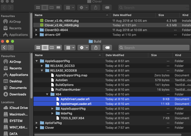The height and width of the screenshot is (136, 191).
Task: Open Applications in Build window sidebar
Action: click(x=16, y=75)
